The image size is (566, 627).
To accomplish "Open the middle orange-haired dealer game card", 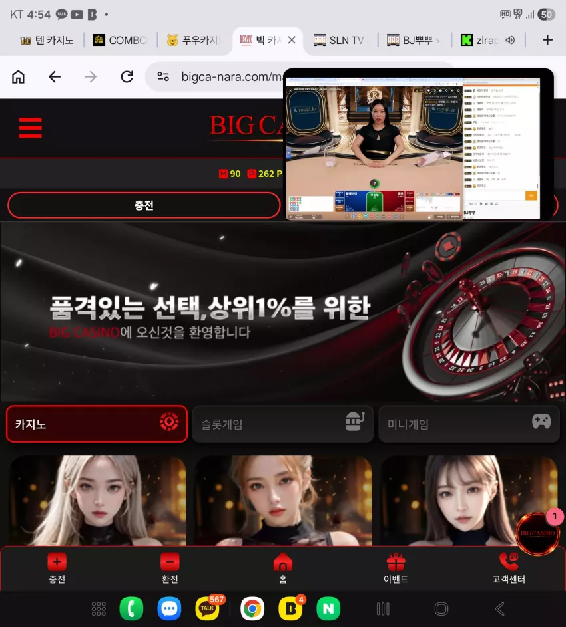I will click(x=283, y=501).
